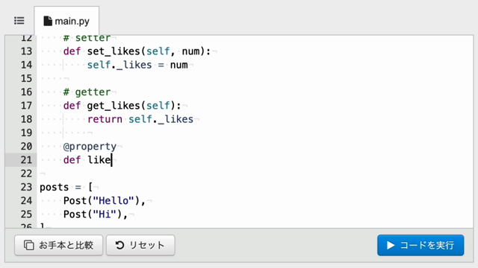
Task: Click empty code line 22
Action: [x=255, y=173]
